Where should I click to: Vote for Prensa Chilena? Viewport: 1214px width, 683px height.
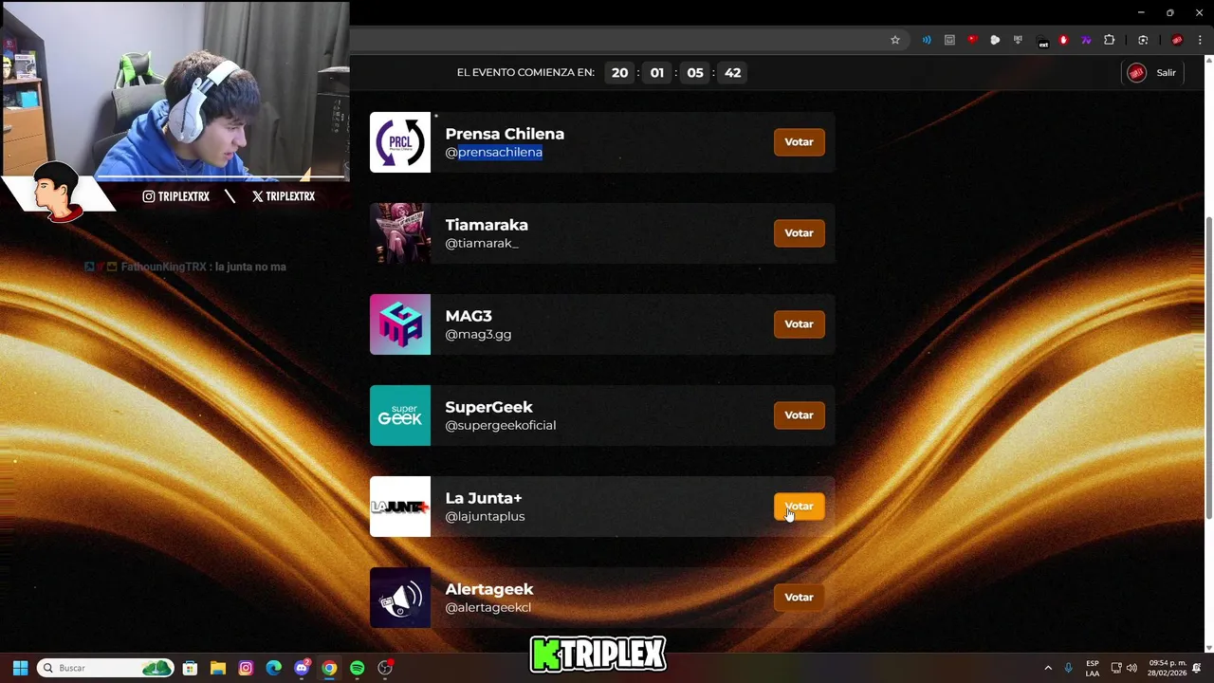pos(799,142)
